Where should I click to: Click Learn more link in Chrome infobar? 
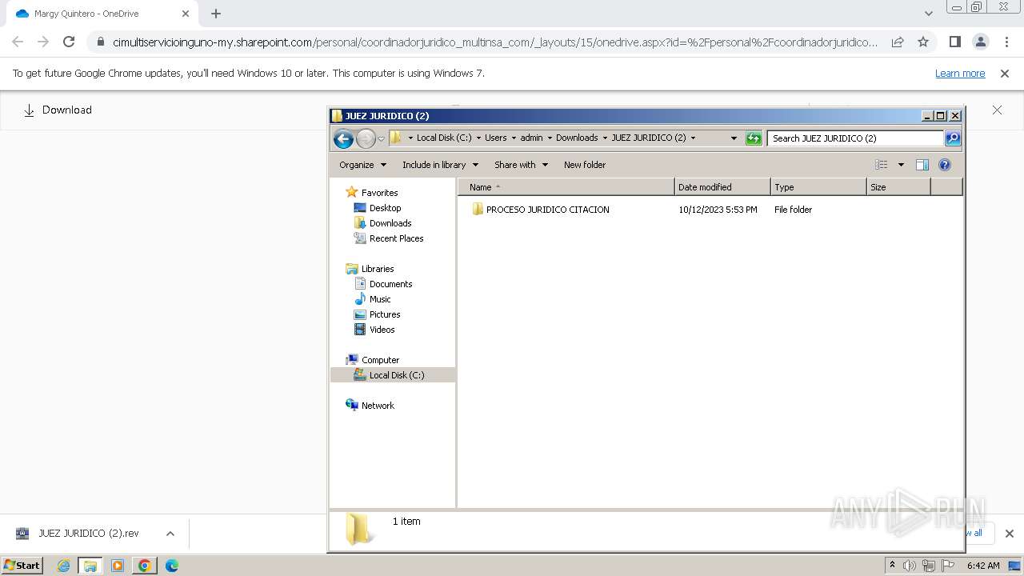[x=960, y=74]
